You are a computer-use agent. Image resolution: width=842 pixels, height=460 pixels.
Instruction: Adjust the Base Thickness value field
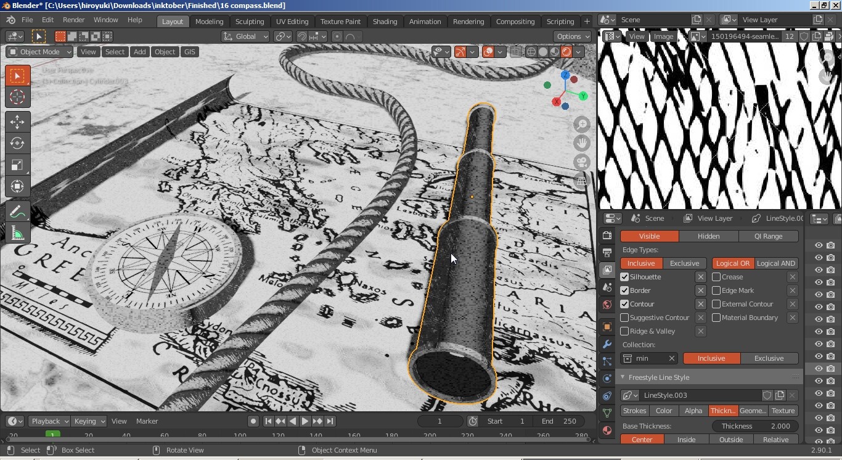(755, 426)
